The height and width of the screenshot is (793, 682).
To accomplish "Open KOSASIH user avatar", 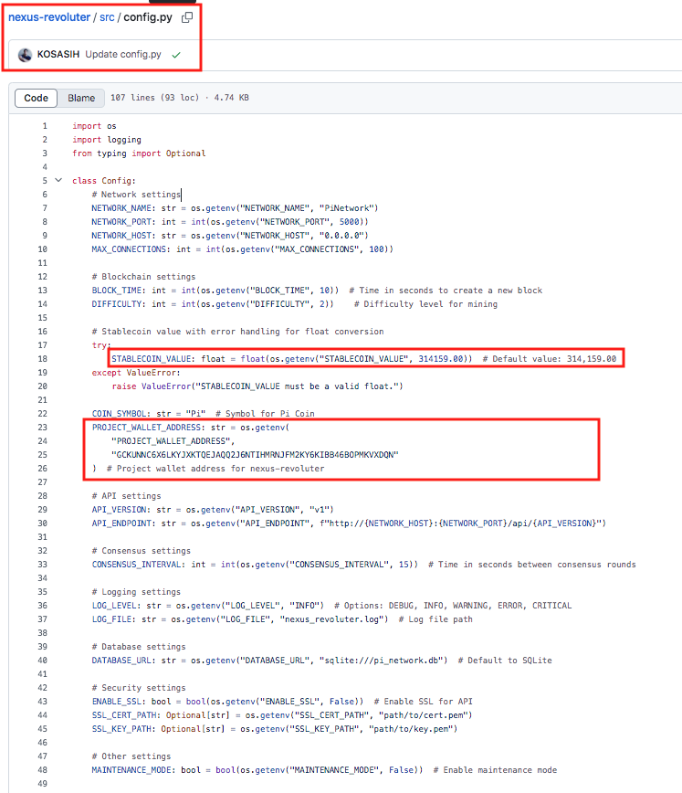I will pos(25,55).
